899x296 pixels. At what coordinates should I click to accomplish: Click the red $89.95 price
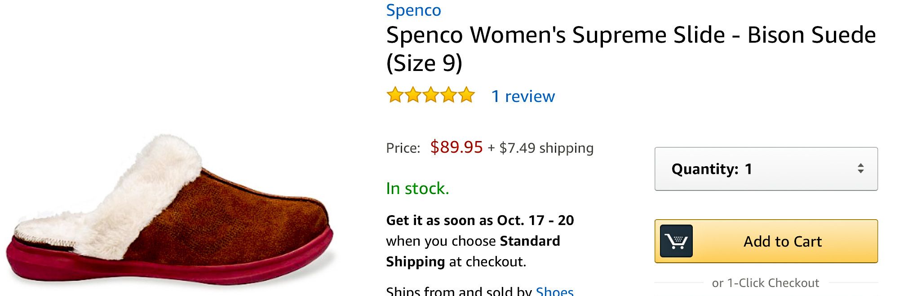click(x=456, y=147)
